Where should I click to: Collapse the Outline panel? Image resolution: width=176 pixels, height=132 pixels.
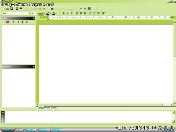(x=33, y=18)
